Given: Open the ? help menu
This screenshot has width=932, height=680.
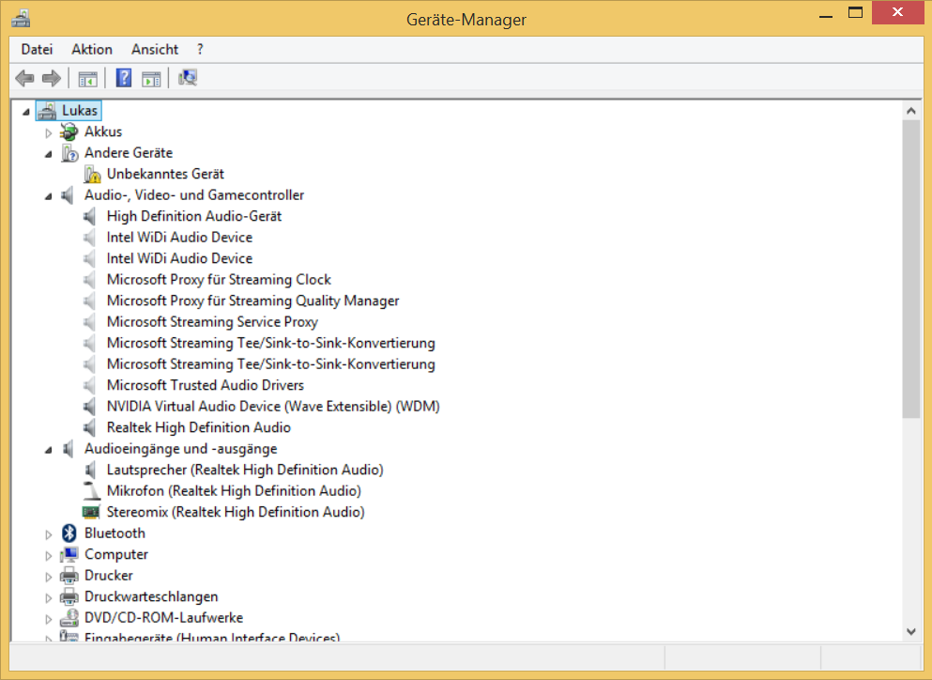Looking at the screenshot, I should (200, 50).
